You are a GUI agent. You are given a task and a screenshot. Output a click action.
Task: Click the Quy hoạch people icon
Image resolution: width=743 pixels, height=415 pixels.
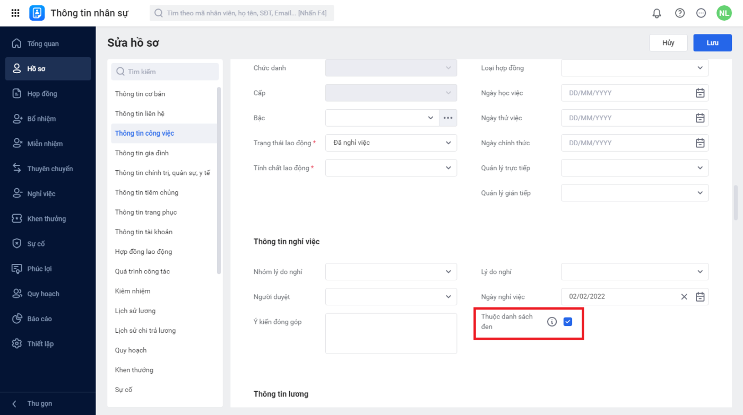[x=17, y=294]
